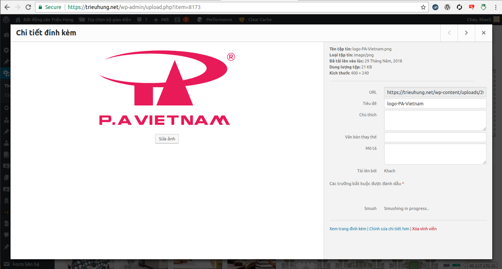Open the IP extension icon in Chrome toolbar
The width and height of the screenshot is (502, 269).
pyautogui.click(x=435, y=7)
